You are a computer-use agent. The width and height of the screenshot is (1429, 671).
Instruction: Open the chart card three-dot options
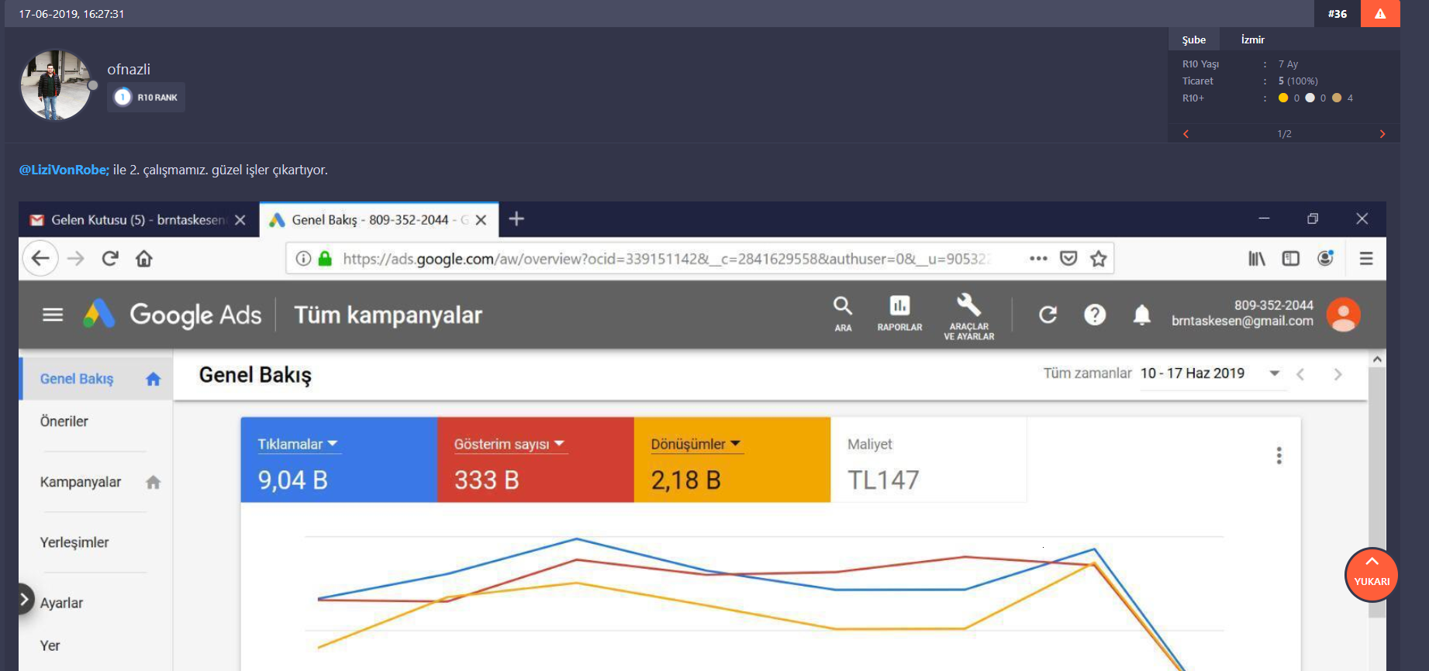pyautogui.click(x=1279, y=456)
